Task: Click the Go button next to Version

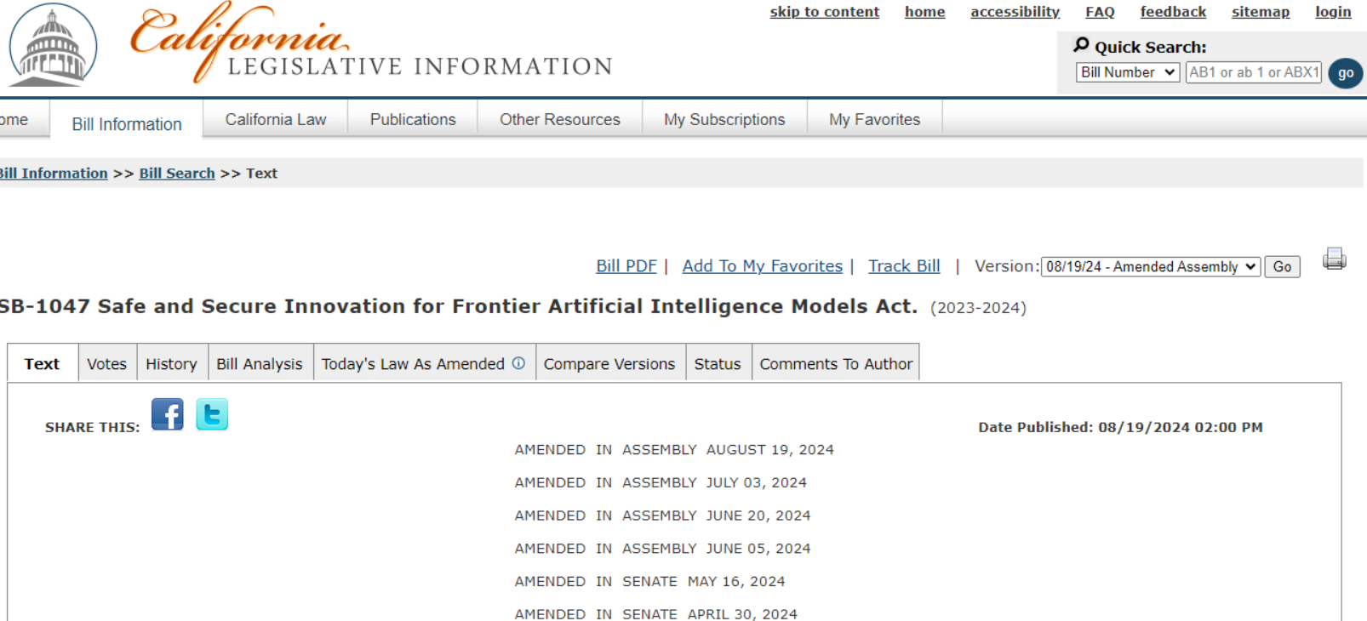Action: tap(1282, 267)
